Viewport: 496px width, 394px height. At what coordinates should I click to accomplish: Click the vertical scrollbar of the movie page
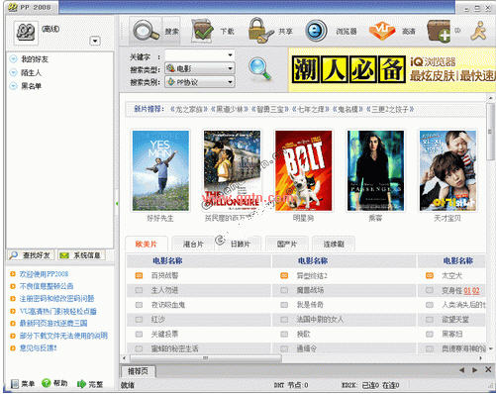[x=491, y=132]
